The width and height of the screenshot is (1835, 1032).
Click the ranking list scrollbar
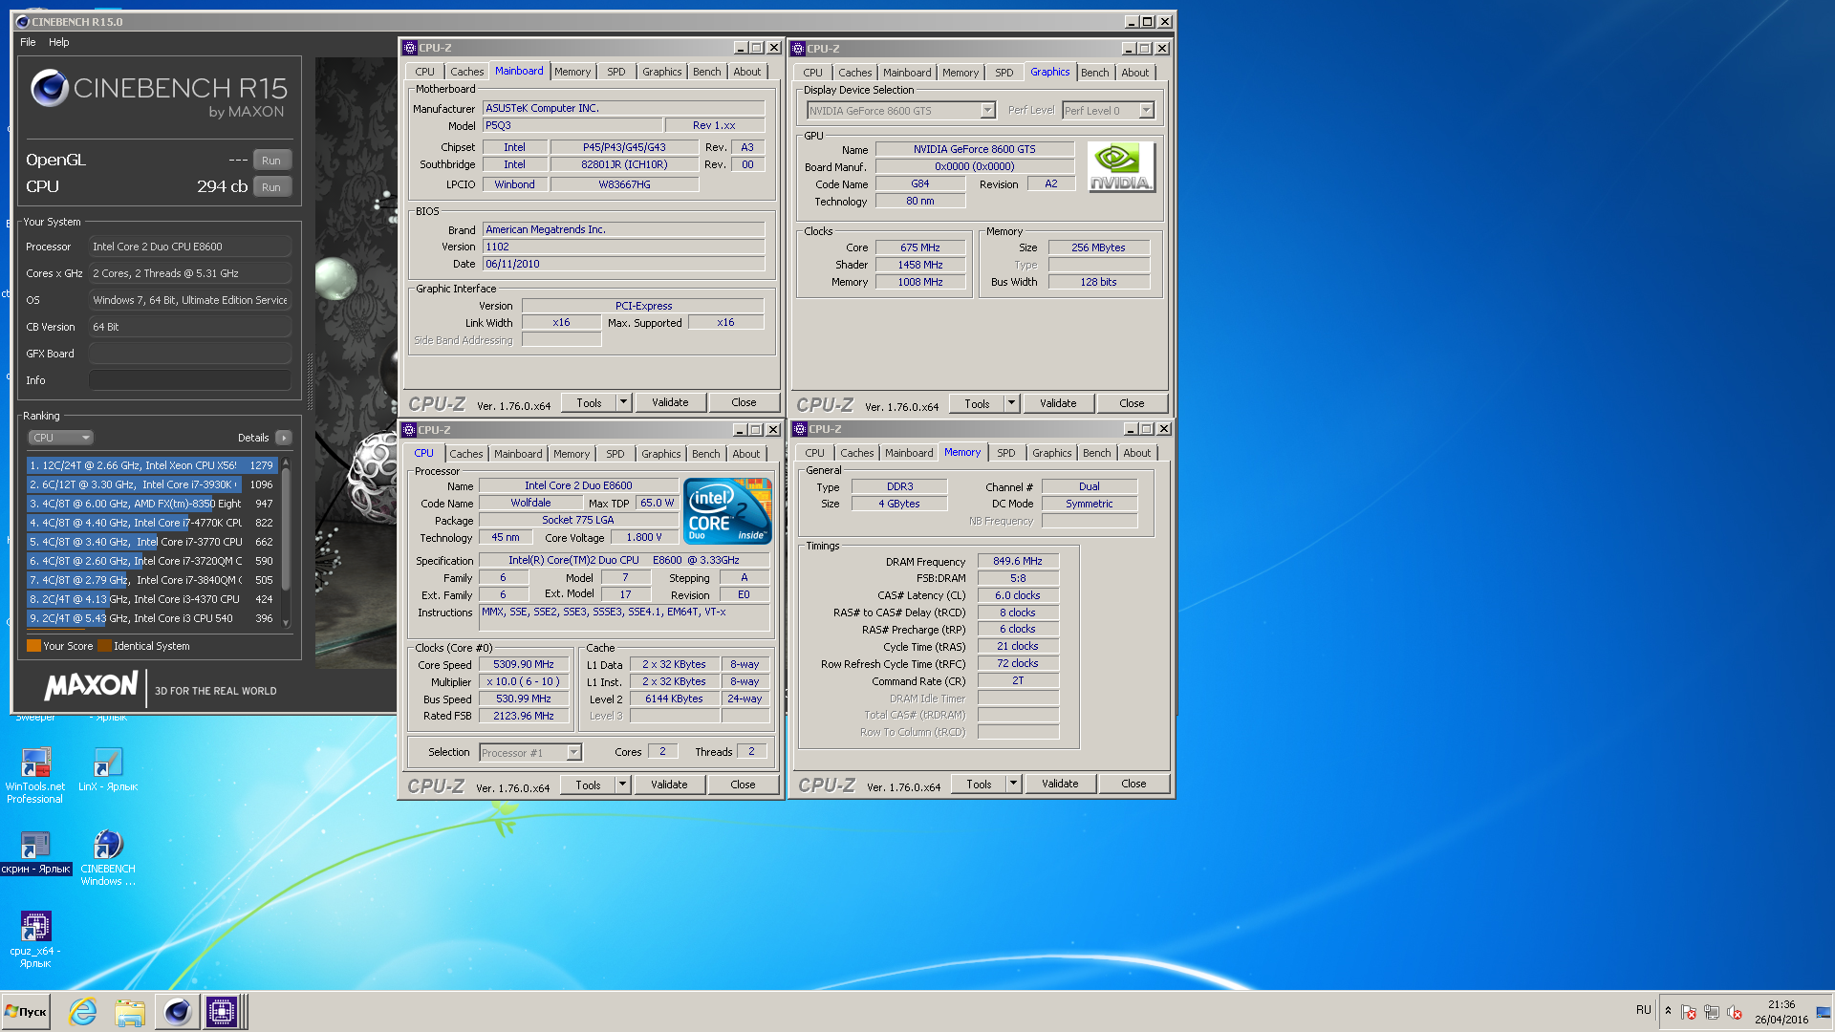pos(285,542)
